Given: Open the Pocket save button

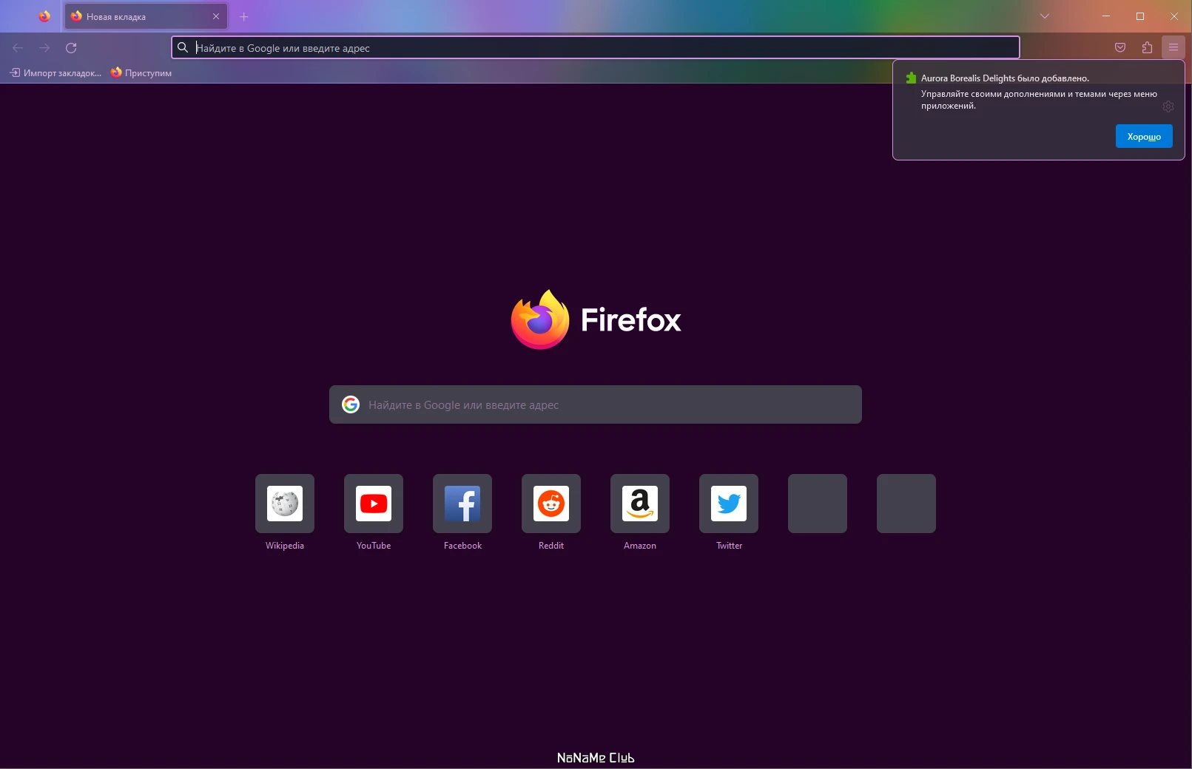Looking at the screenshot, I should [1120, 47].
